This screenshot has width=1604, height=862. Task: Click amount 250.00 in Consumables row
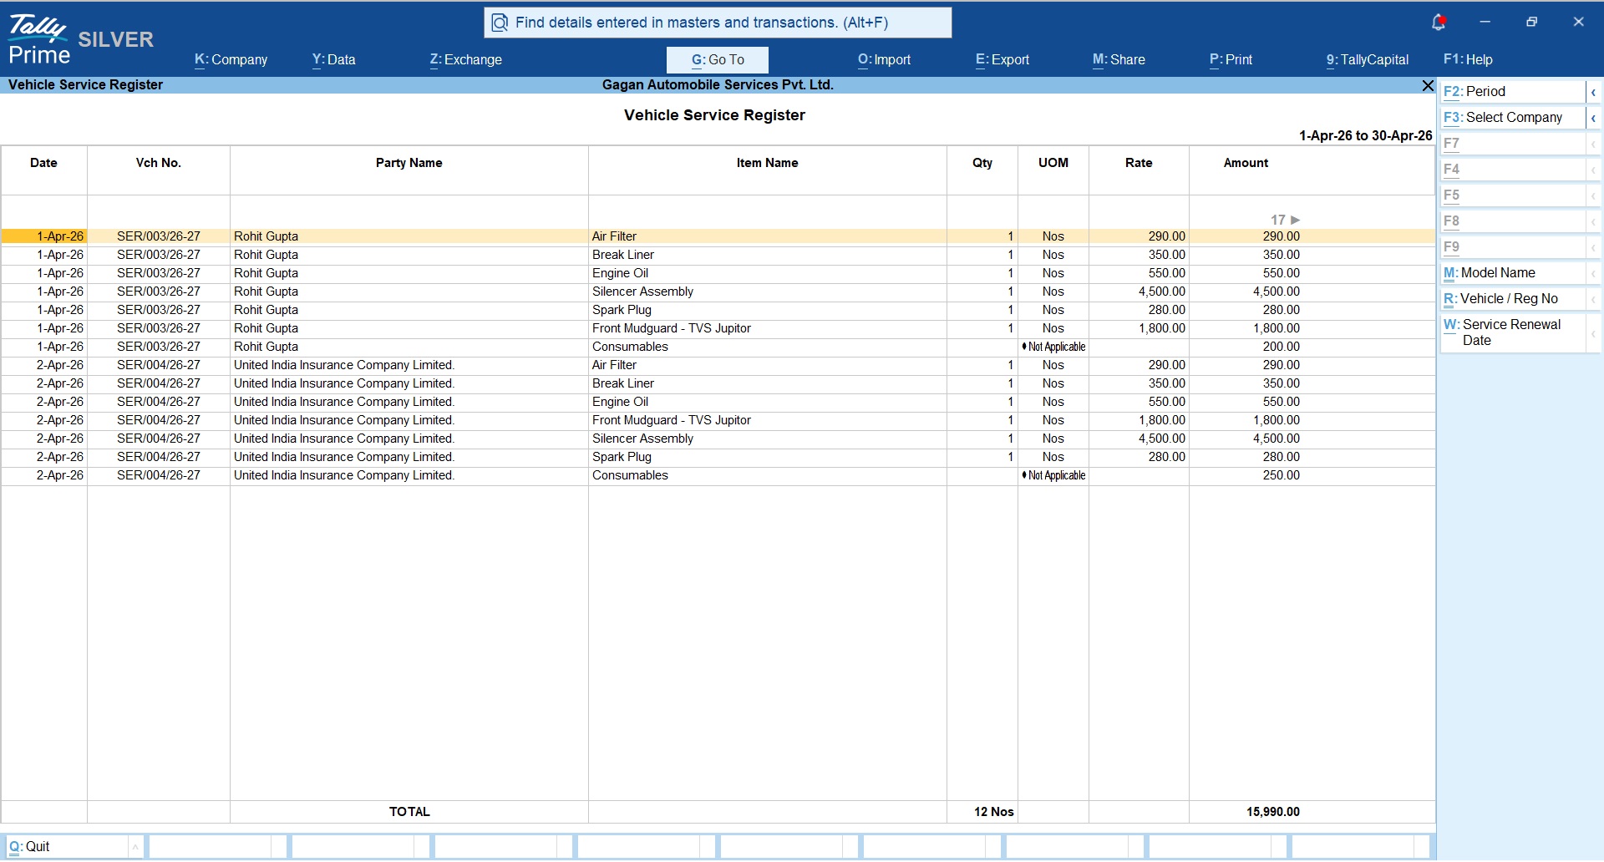point(1282,475)
